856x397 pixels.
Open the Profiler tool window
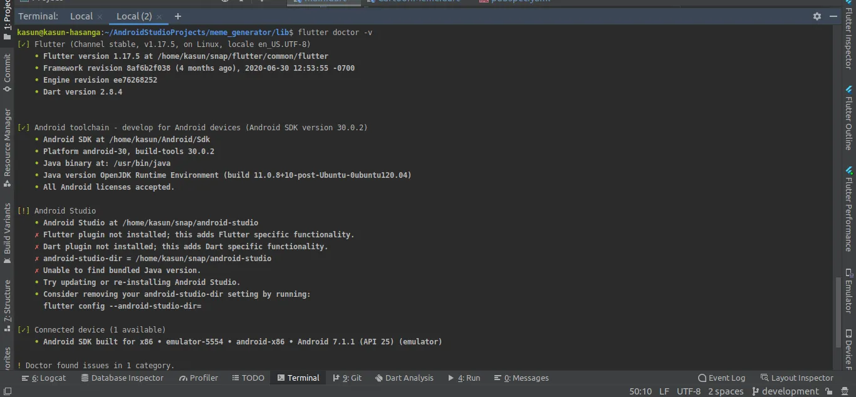click(198, 378)
